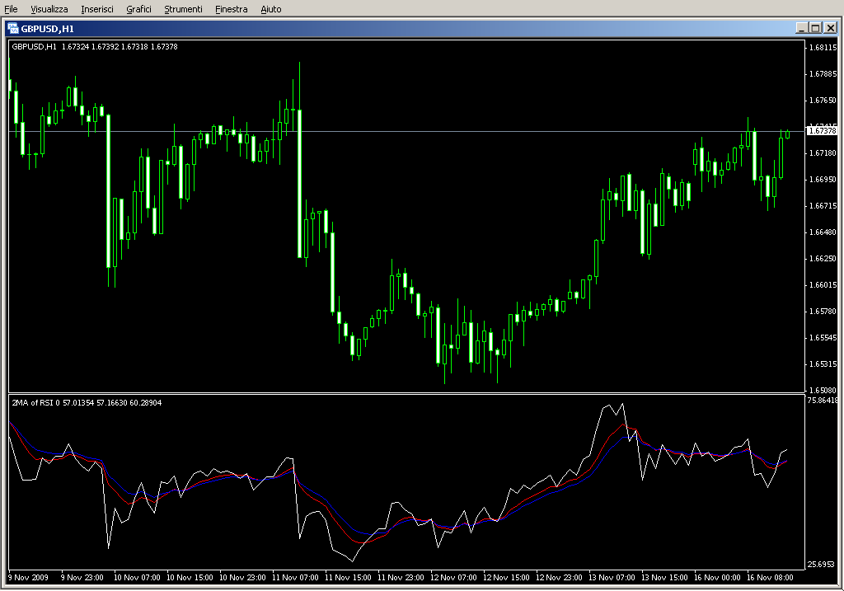
Task: Click the current price label 1.67378
Action: pyautogui.click(x=823, y=130)
